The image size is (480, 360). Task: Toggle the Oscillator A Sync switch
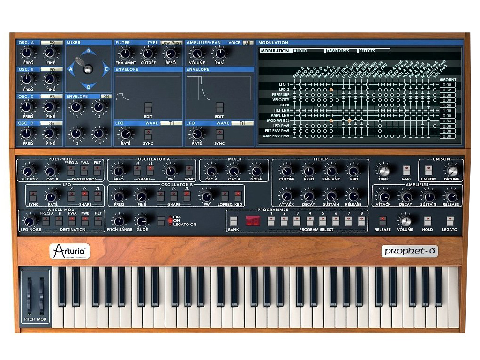189,169
